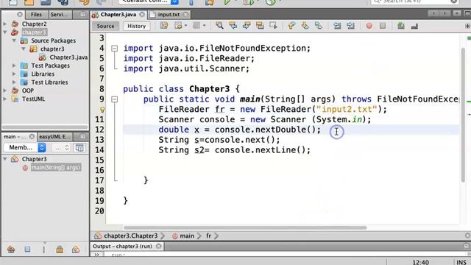Switch to easyUML Explorer tab

[54, 137]
